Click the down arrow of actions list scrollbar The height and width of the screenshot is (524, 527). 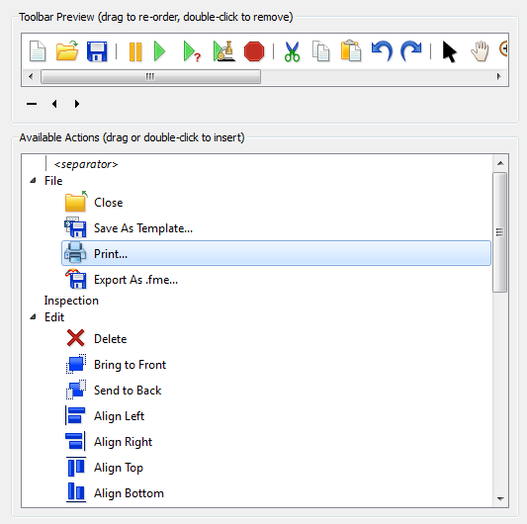(500, 499)
